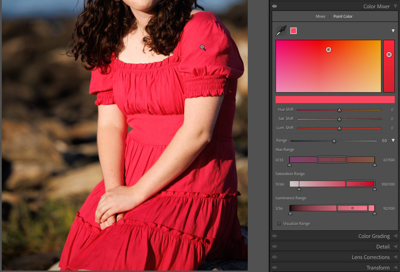400x272 pixels.
Task: Open the Lens Corrections panel
Action: (371, 257)
